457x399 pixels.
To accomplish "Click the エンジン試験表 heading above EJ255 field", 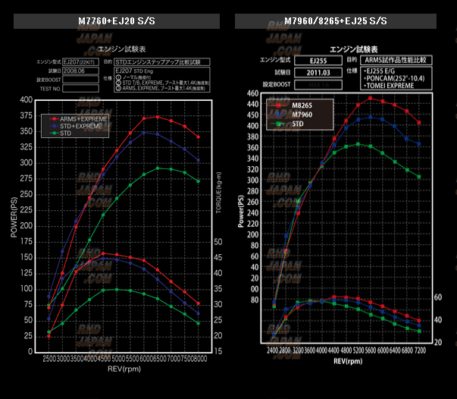I will [353, 49].
